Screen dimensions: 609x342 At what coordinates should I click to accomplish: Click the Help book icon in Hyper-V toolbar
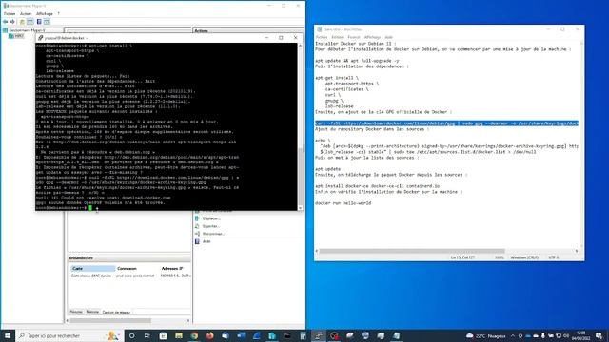39,22
